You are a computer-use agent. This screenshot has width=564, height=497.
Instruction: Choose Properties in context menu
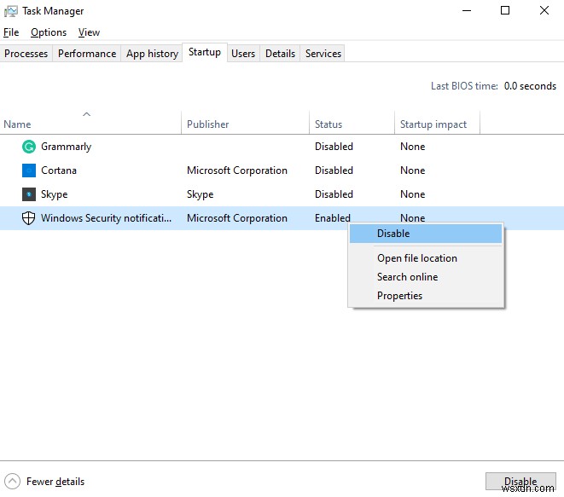tap(426, 296)
